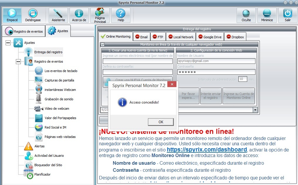Select Los eventos de teclado keyboard icon
Image resolution: width=298 pixels, height=185 pixels.
pos(39,71)
